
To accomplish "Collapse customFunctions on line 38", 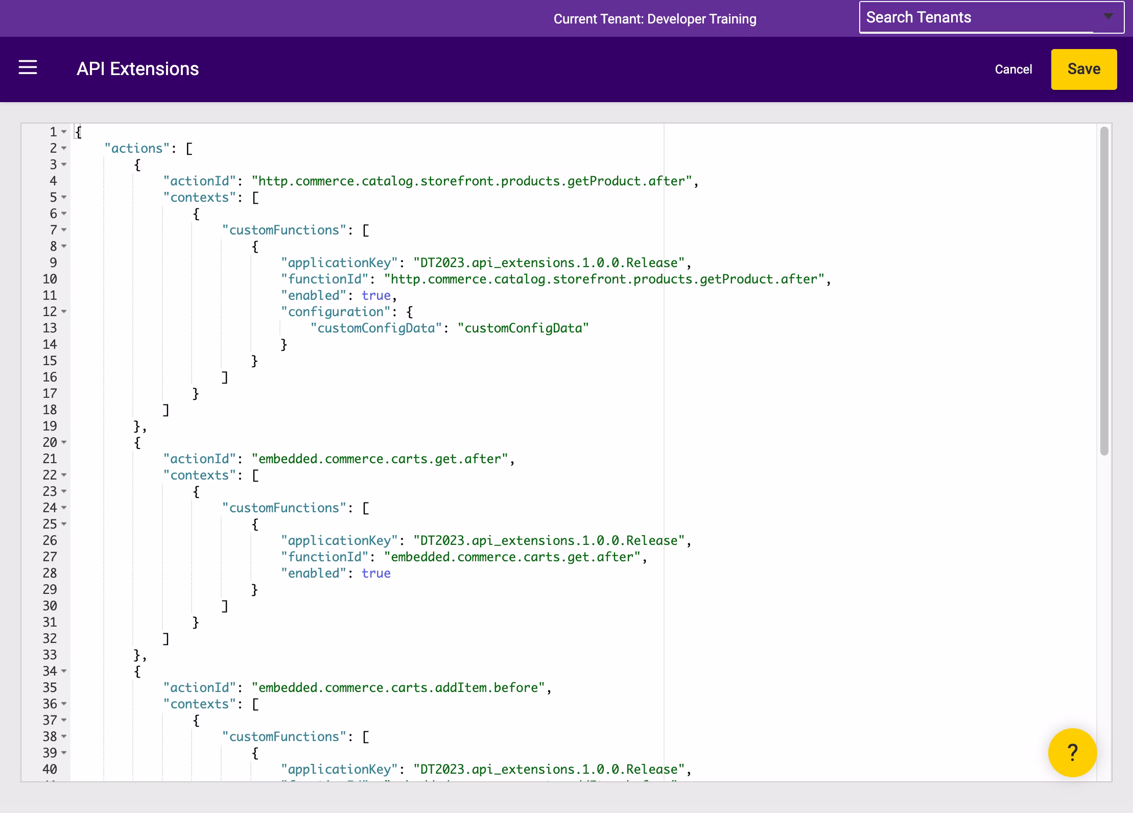I will point(64,737).
